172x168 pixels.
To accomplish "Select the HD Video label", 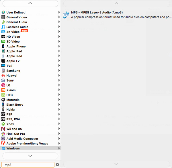I will tap(13, 37).
